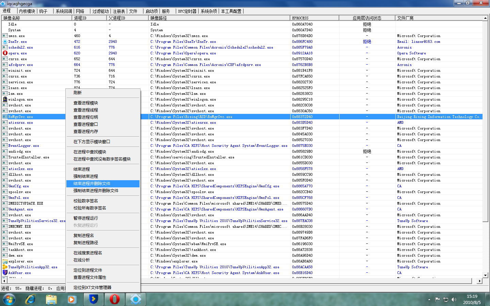
Task: Show hidden system tray icons
Action: pos(429,300)
